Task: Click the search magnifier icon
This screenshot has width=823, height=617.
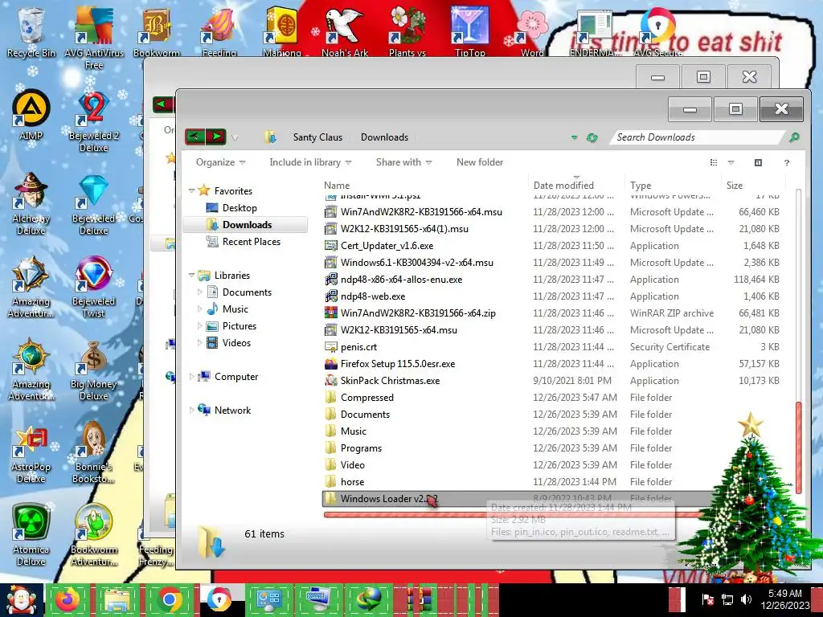Action: click(x=794, y=137)
